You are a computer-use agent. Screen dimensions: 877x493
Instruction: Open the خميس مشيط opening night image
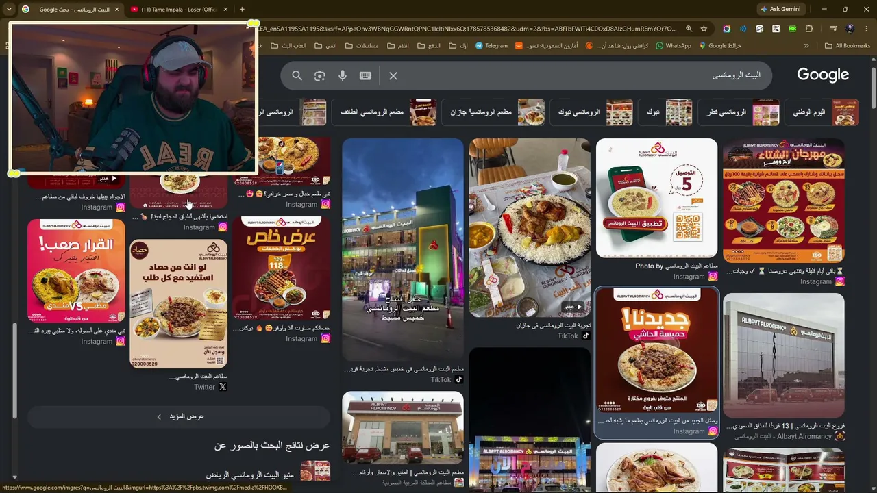pyautogui.click(x=403, y=250)
